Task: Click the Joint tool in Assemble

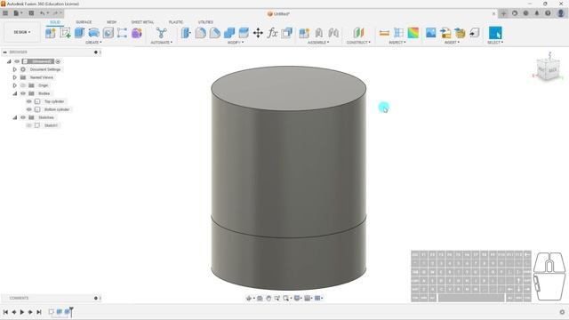Action: coord(318,33)
